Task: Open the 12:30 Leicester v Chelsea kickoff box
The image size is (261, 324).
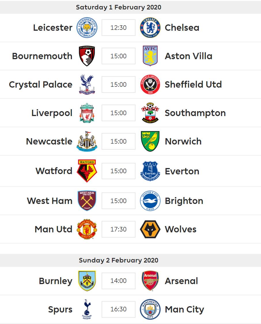Action: [118, 28]
